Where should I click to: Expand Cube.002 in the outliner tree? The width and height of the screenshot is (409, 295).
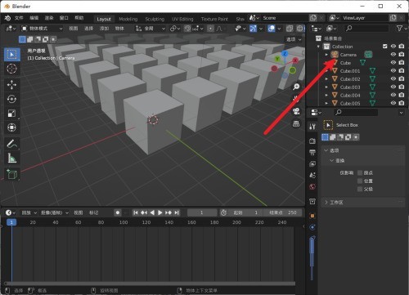pyautogui.click(x=326, y=79)
